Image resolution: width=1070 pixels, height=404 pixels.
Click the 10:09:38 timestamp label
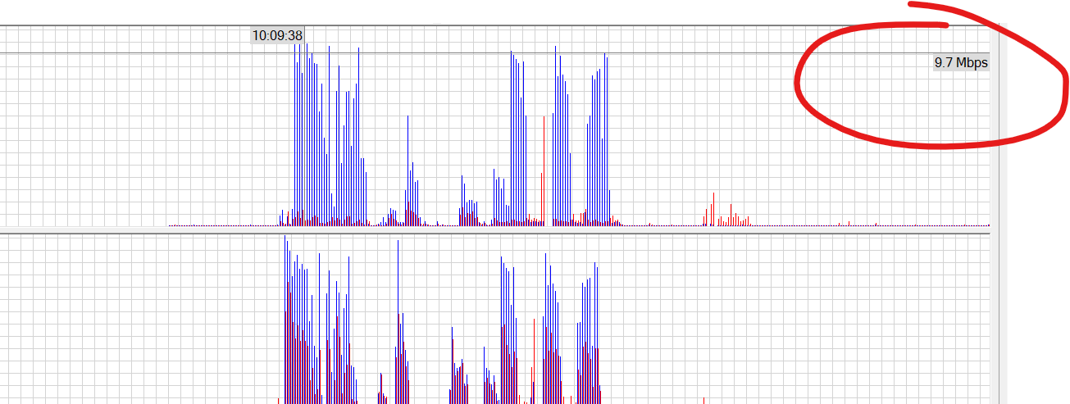277,35
